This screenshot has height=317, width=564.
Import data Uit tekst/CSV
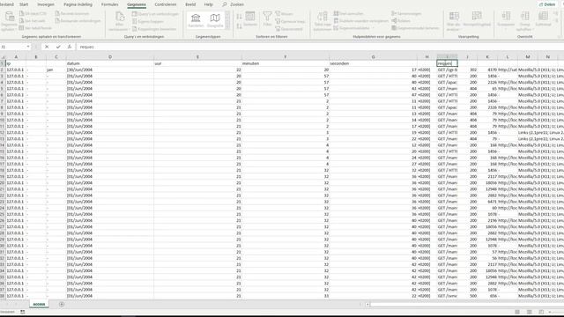[33, 14]
